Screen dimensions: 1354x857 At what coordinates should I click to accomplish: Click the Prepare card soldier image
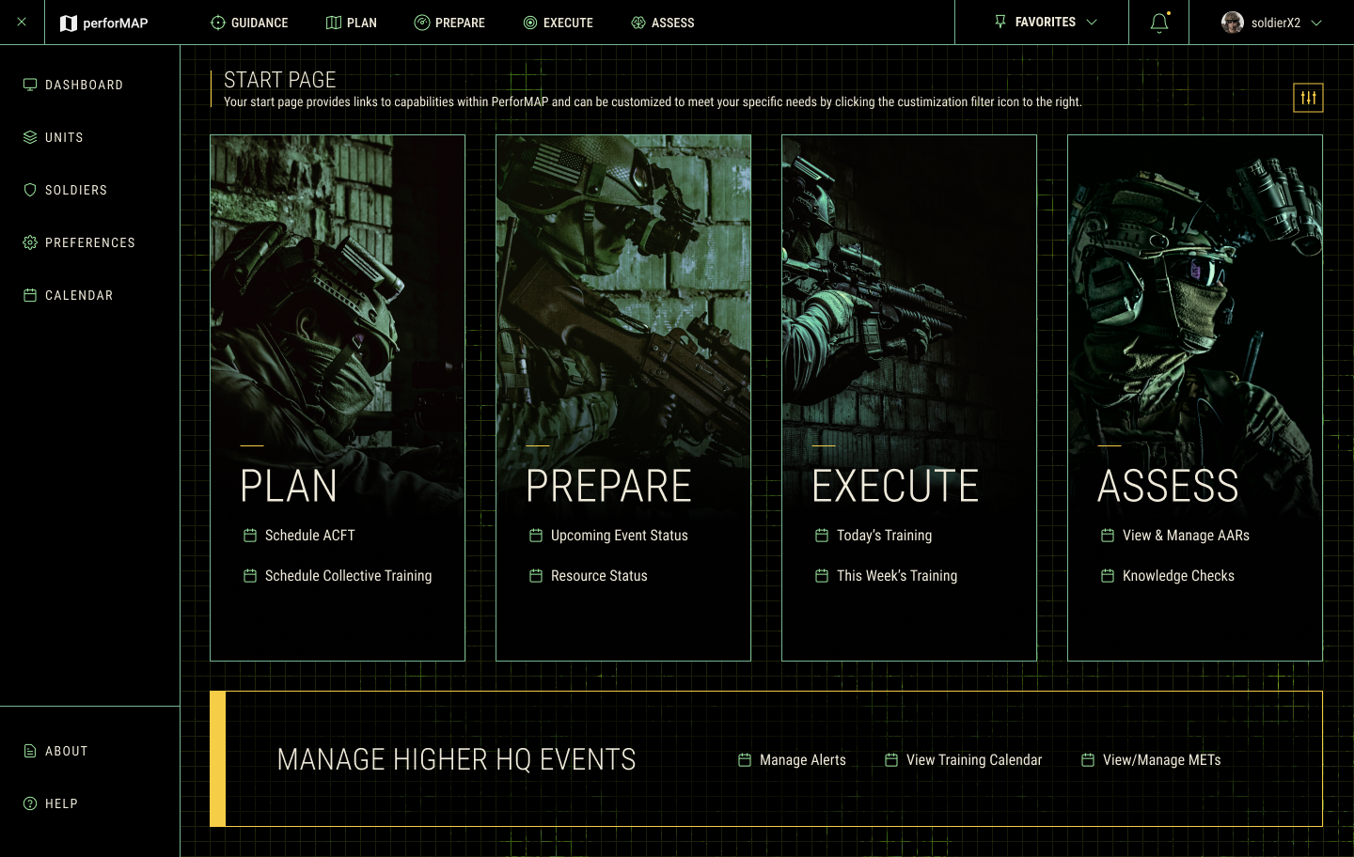pyautogui.click(x=622, y=282)
